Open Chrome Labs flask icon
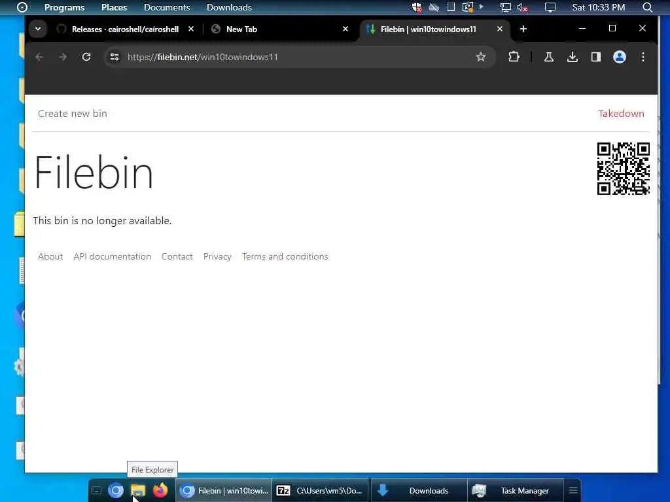Viewport: 670px width, 502px height. pos(549,57)
